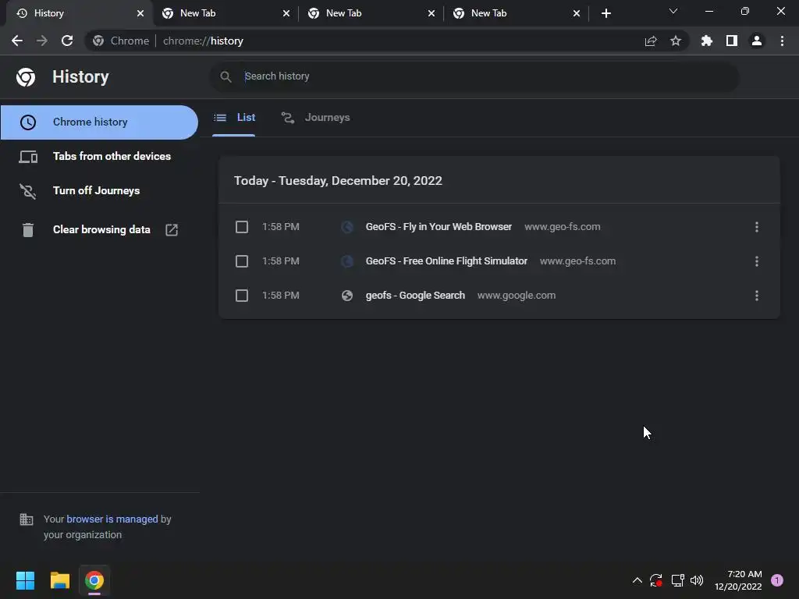Image resolution: width=799 pixels, height=599 pixels.
Task: Click the forward navigation arrow
Action: click(42, 41)
